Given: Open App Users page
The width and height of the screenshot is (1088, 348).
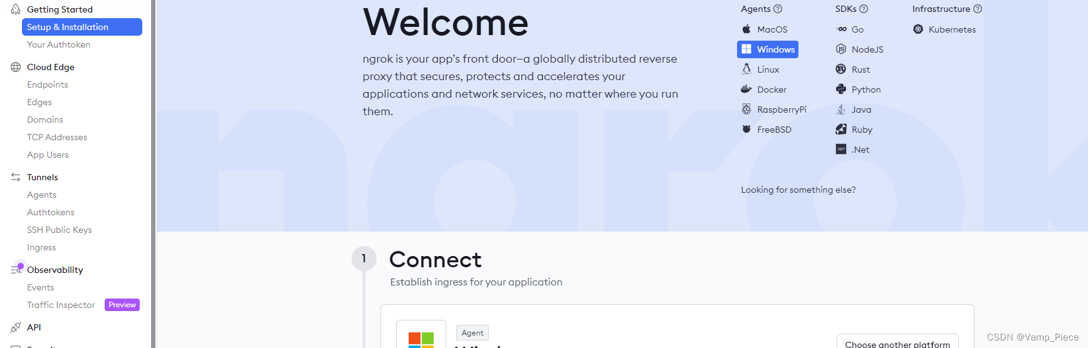Looking at the screenshot, I should 48,155.
